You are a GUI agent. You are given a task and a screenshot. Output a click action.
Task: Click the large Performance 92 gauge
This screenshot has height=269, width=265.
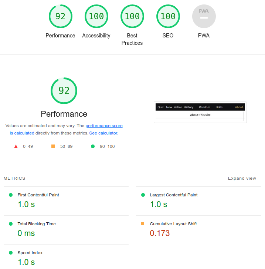click(64, 91)
